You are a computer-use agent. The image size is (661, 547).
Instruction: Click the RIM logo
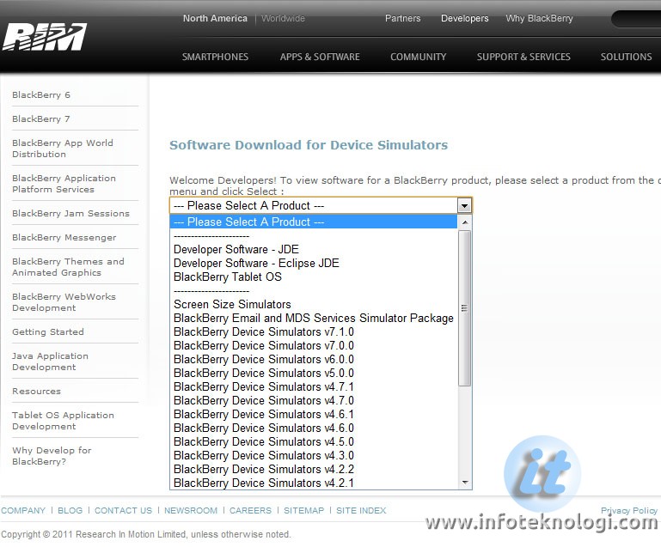click(45, 38)
